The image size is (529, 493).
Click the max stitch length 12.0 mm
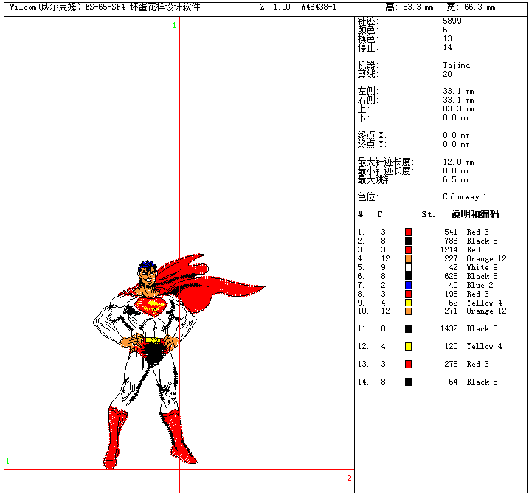pyautogui.click(x=458, y=162)
